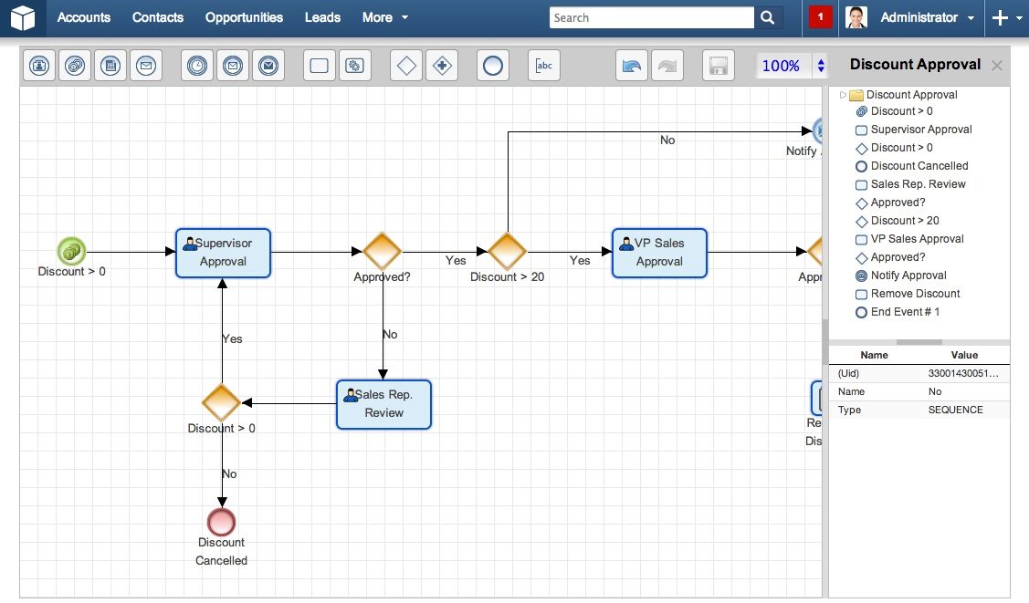Click the redo arrow button

pyautogui.click(x=667, y=66)
